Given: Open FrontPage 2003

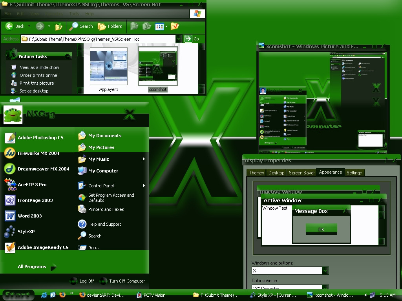Looking at the screenshot, I should (29, 200).
